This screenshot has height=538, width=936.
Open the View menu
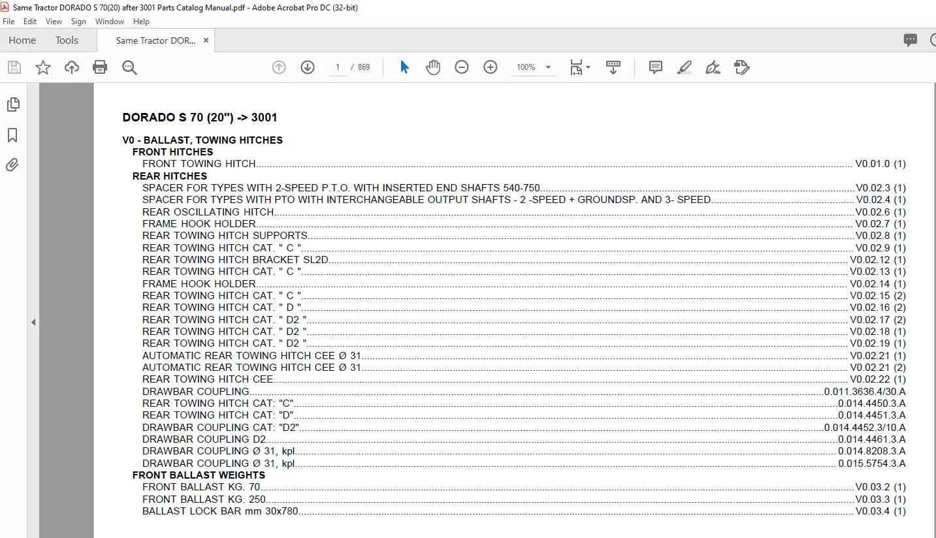[x=54, y=22]
